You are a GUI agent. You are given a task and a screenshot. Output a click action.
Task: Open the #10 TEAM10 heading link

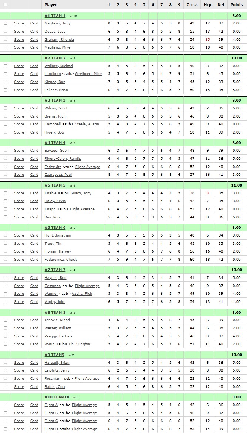click(57, 397)
